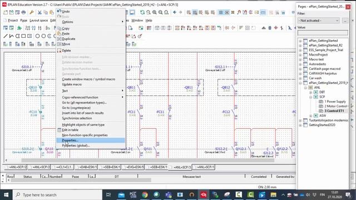Open the Project menu

click(13, 21)
